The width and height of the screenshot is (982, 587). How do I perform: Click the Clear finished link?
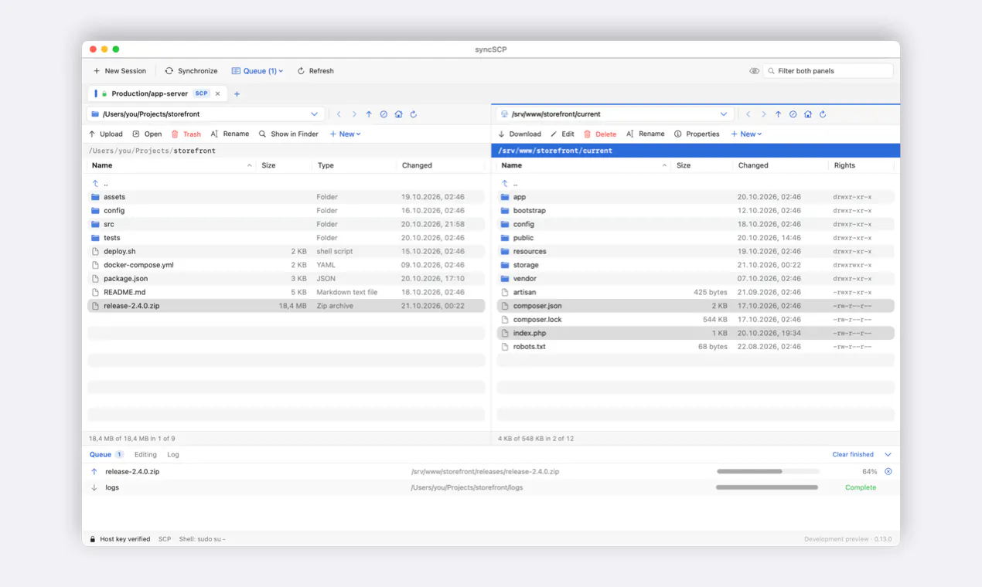click(x=853, y=455)
